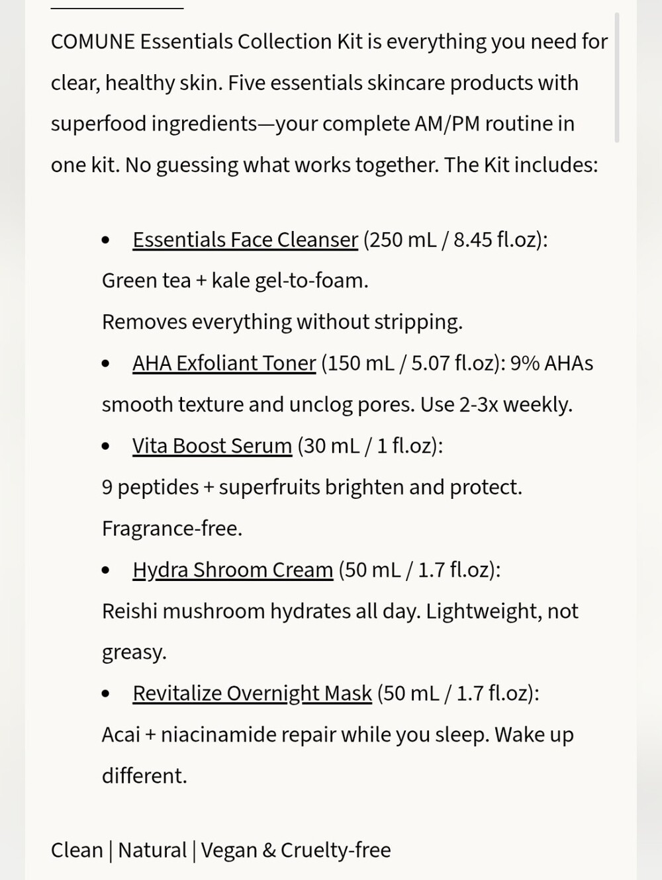Click the bullet before Vita Boost Serum
This screenshot has height=880, width=662.
click(106, 447)
